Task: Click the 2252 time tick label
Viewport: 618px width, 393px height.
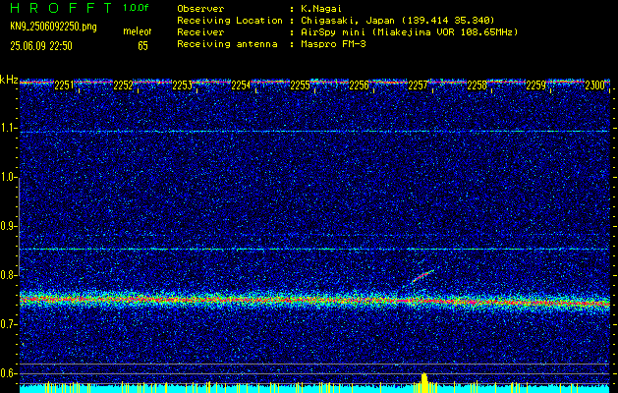Action: coord(123,85)
